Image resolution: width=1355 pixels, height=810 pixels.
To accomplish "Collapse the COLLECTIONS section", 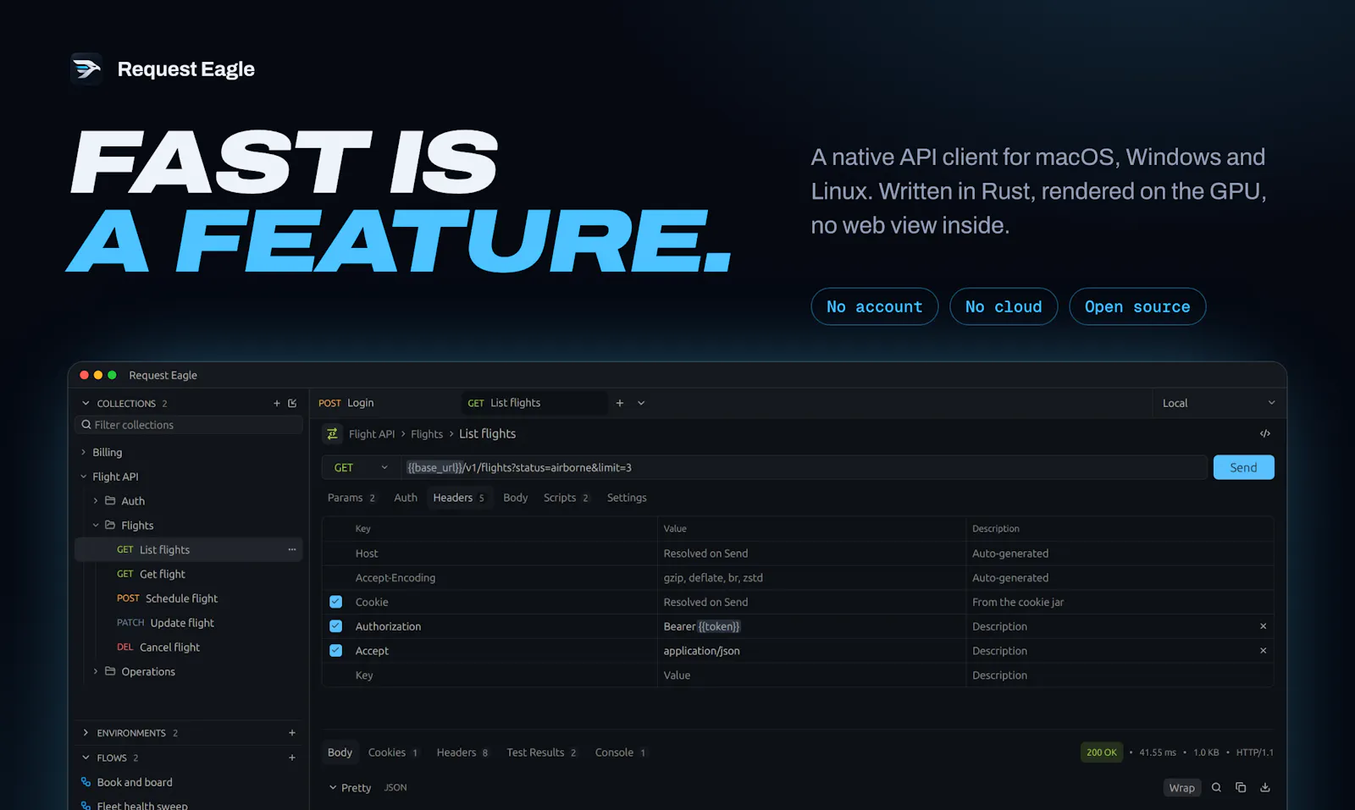I will [x=86, y=404].
